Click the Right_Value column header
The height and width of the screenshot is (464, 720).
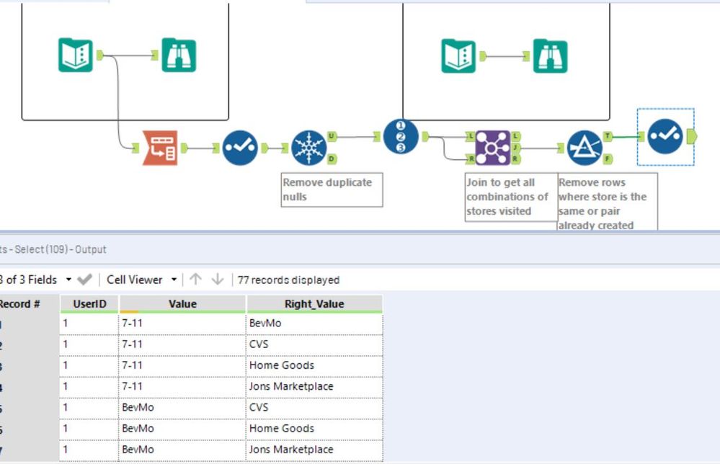click(314, 304)
